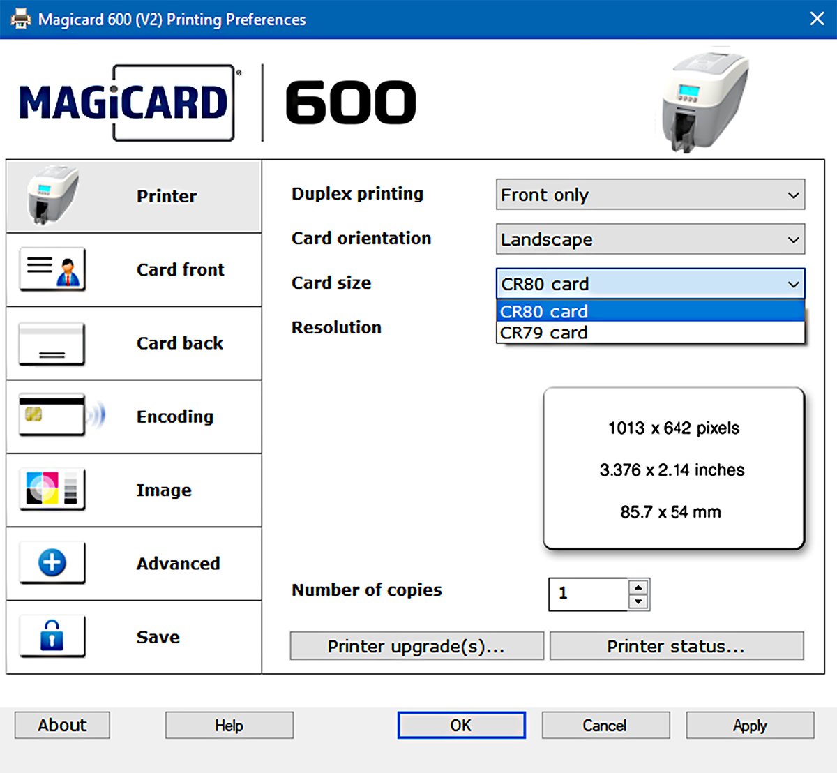Click the Number of copies input field
837x773 pixels.
pos(588,594)
